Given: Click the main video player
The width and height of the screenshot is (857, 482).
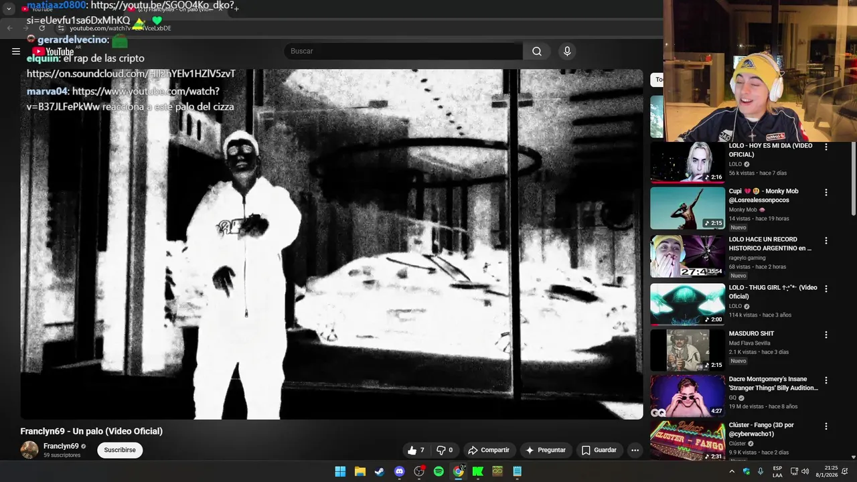Looking at the screenshot, I should [331, 244].
